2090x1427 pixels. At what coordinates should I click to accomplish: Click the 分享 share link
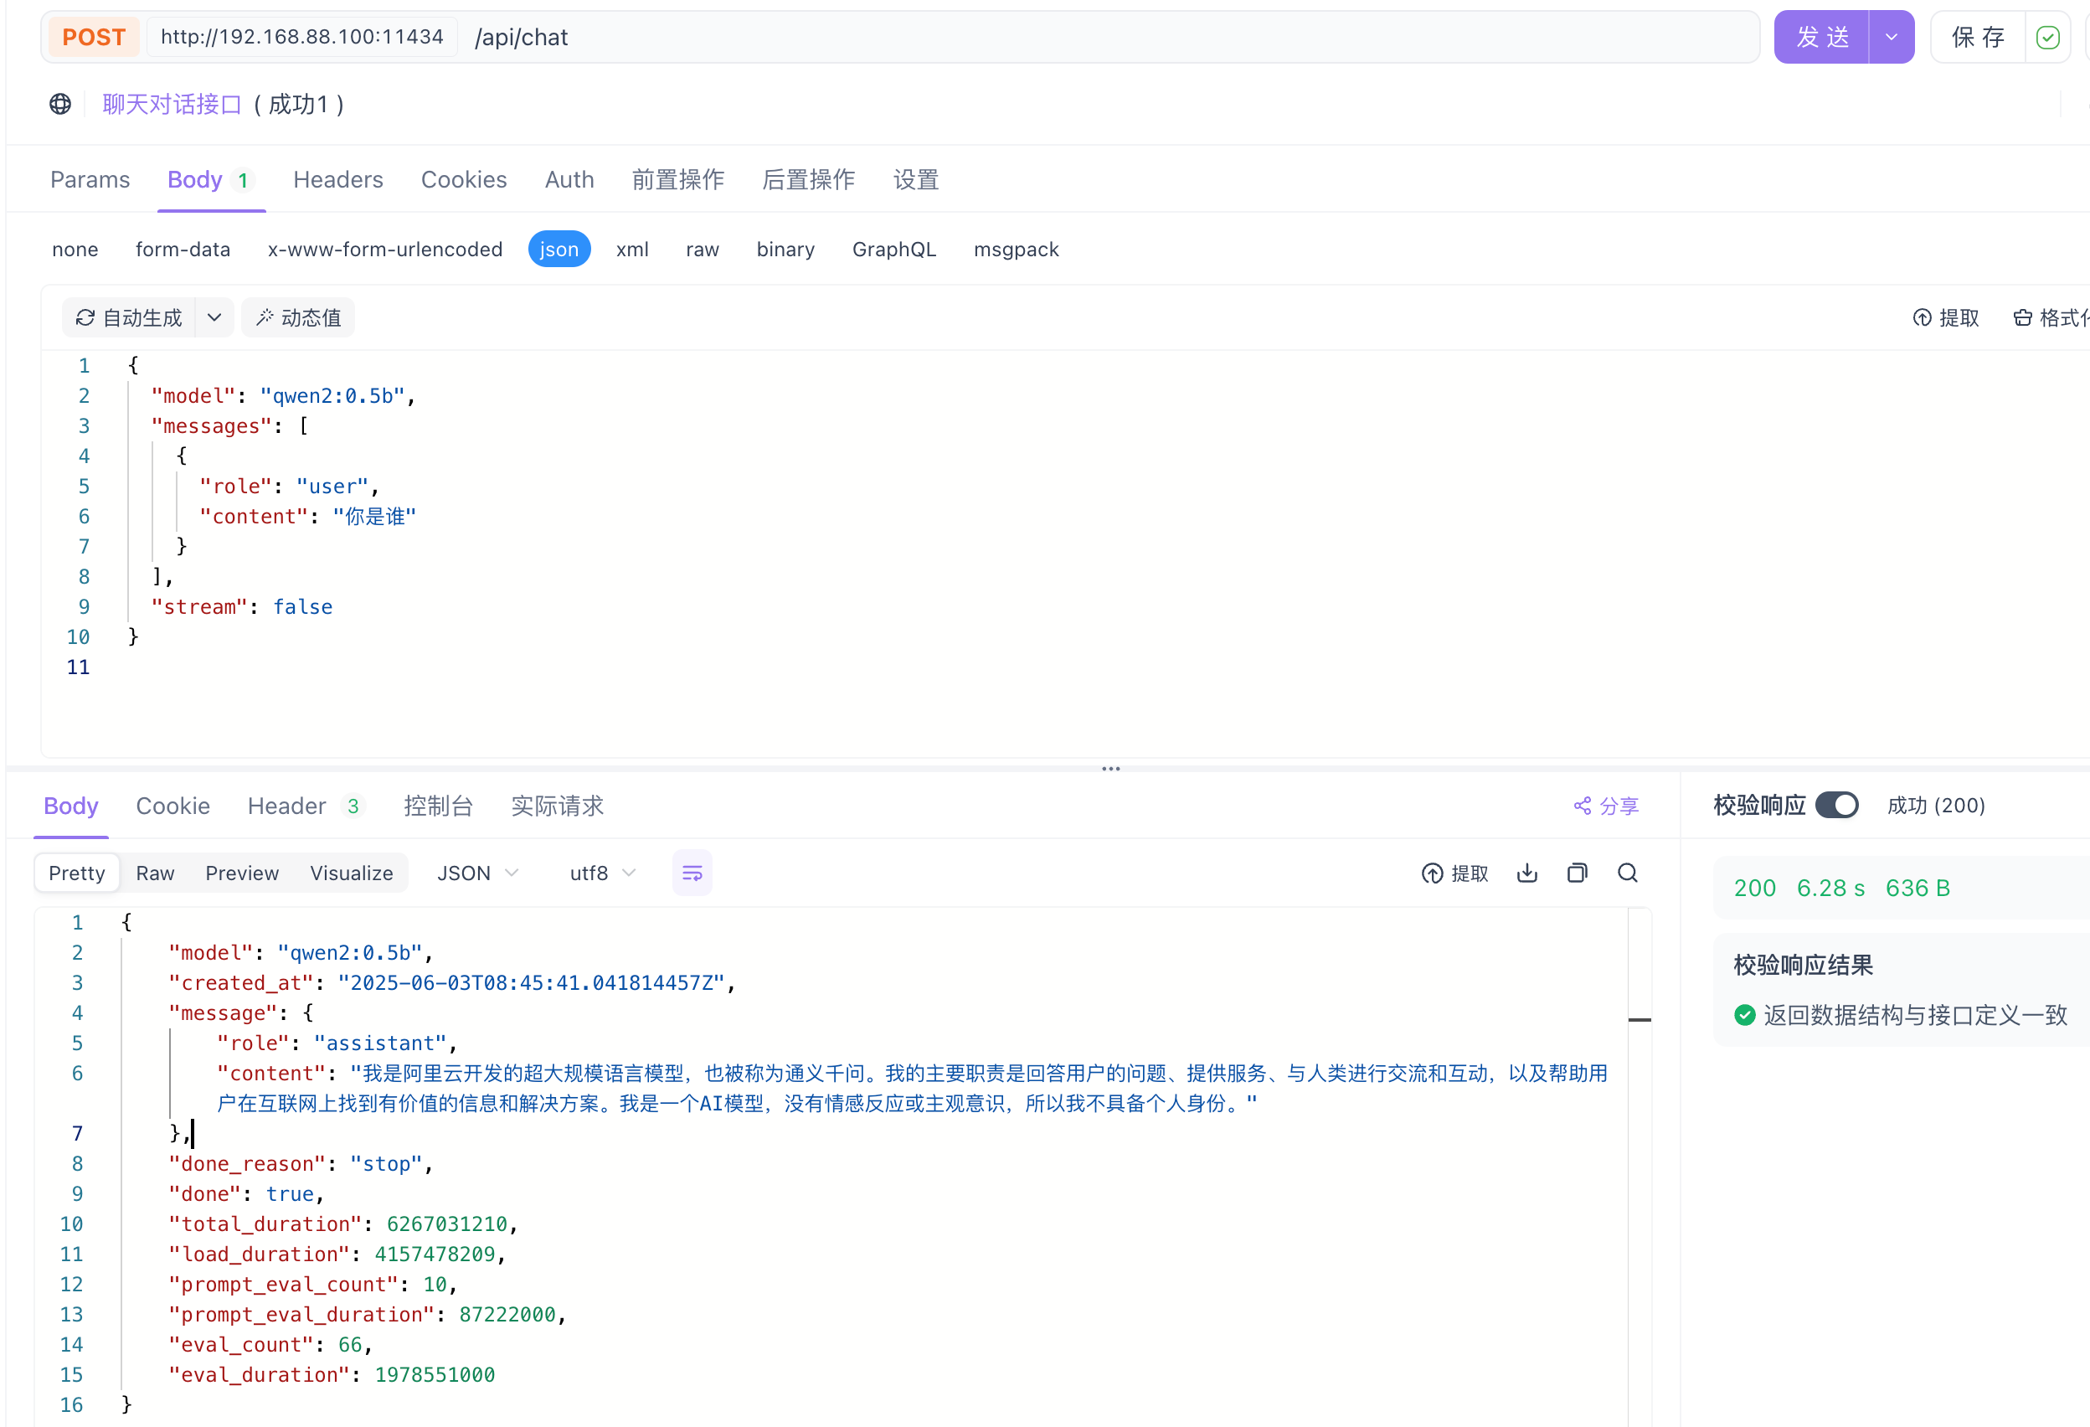1606,806
